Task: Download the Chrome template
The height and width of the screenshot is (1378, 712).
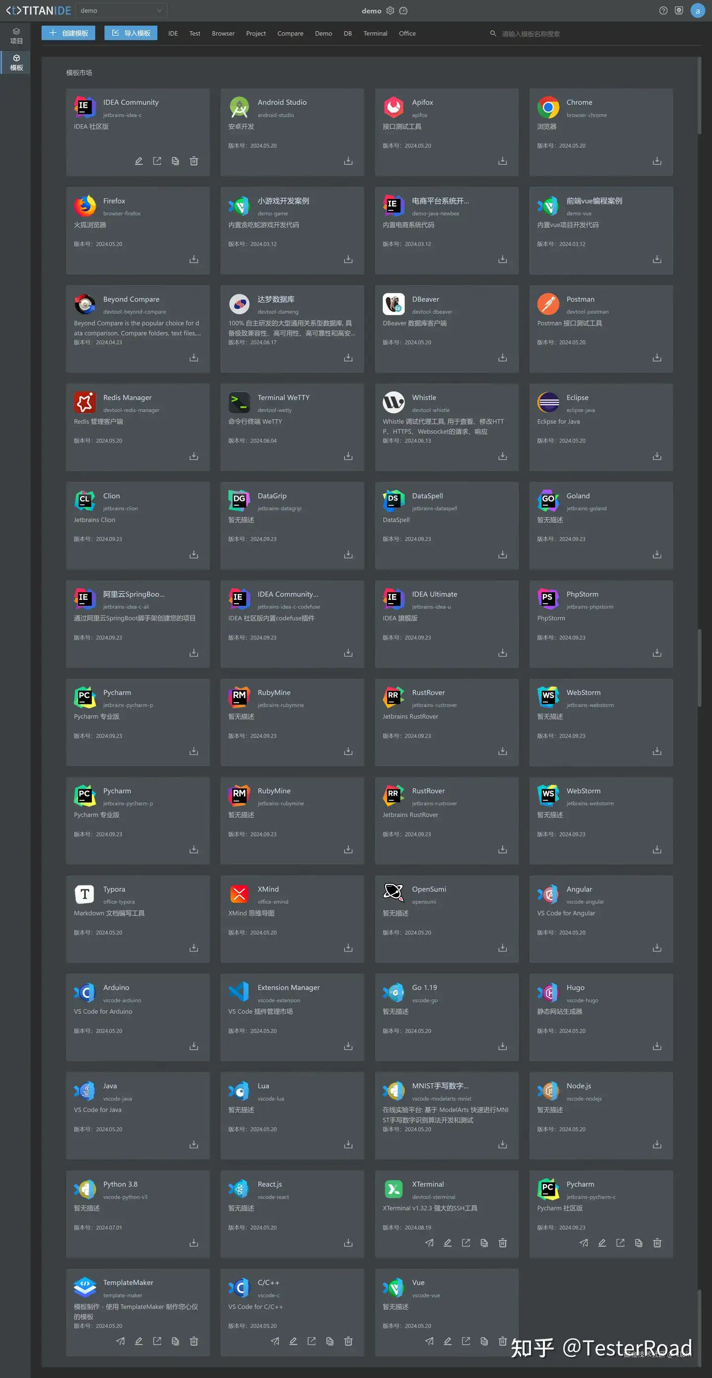Action: [657, 161]
